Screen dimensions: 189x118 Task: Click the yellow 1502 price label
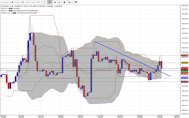point(184,63)
